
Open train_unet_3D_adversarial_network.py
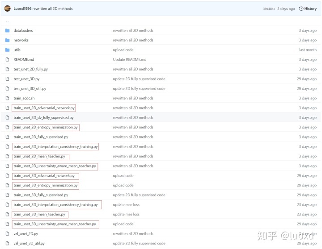(x=44, y=176)
